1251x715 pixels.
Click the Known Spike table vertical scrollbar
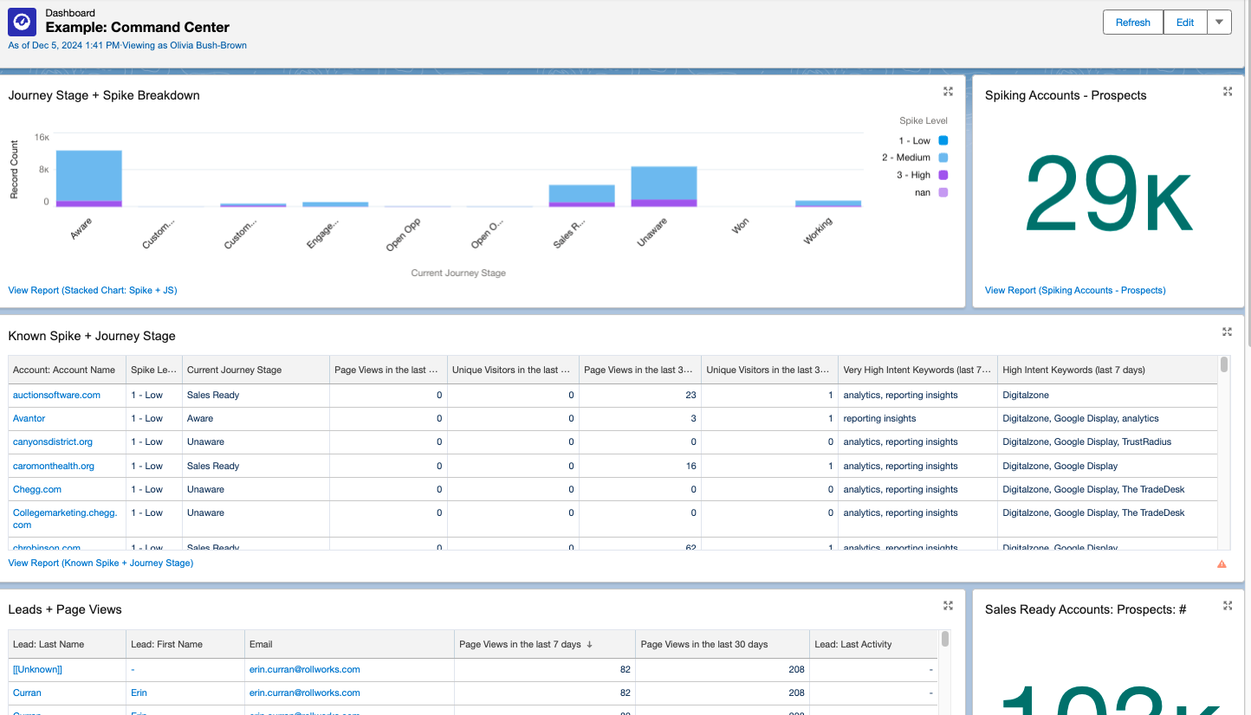[1224, 365]
